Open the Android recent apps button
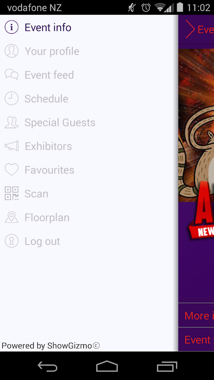214x380 pixels. point(167,366)
